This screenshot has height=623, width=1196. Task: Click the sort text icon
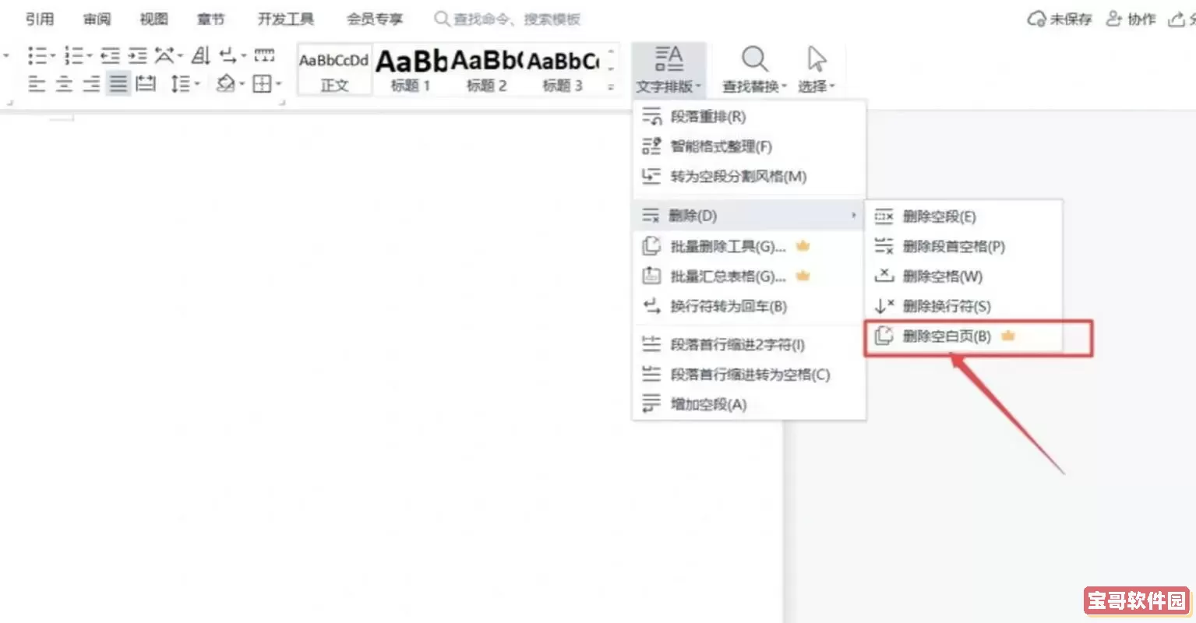[x=201, y=55]
